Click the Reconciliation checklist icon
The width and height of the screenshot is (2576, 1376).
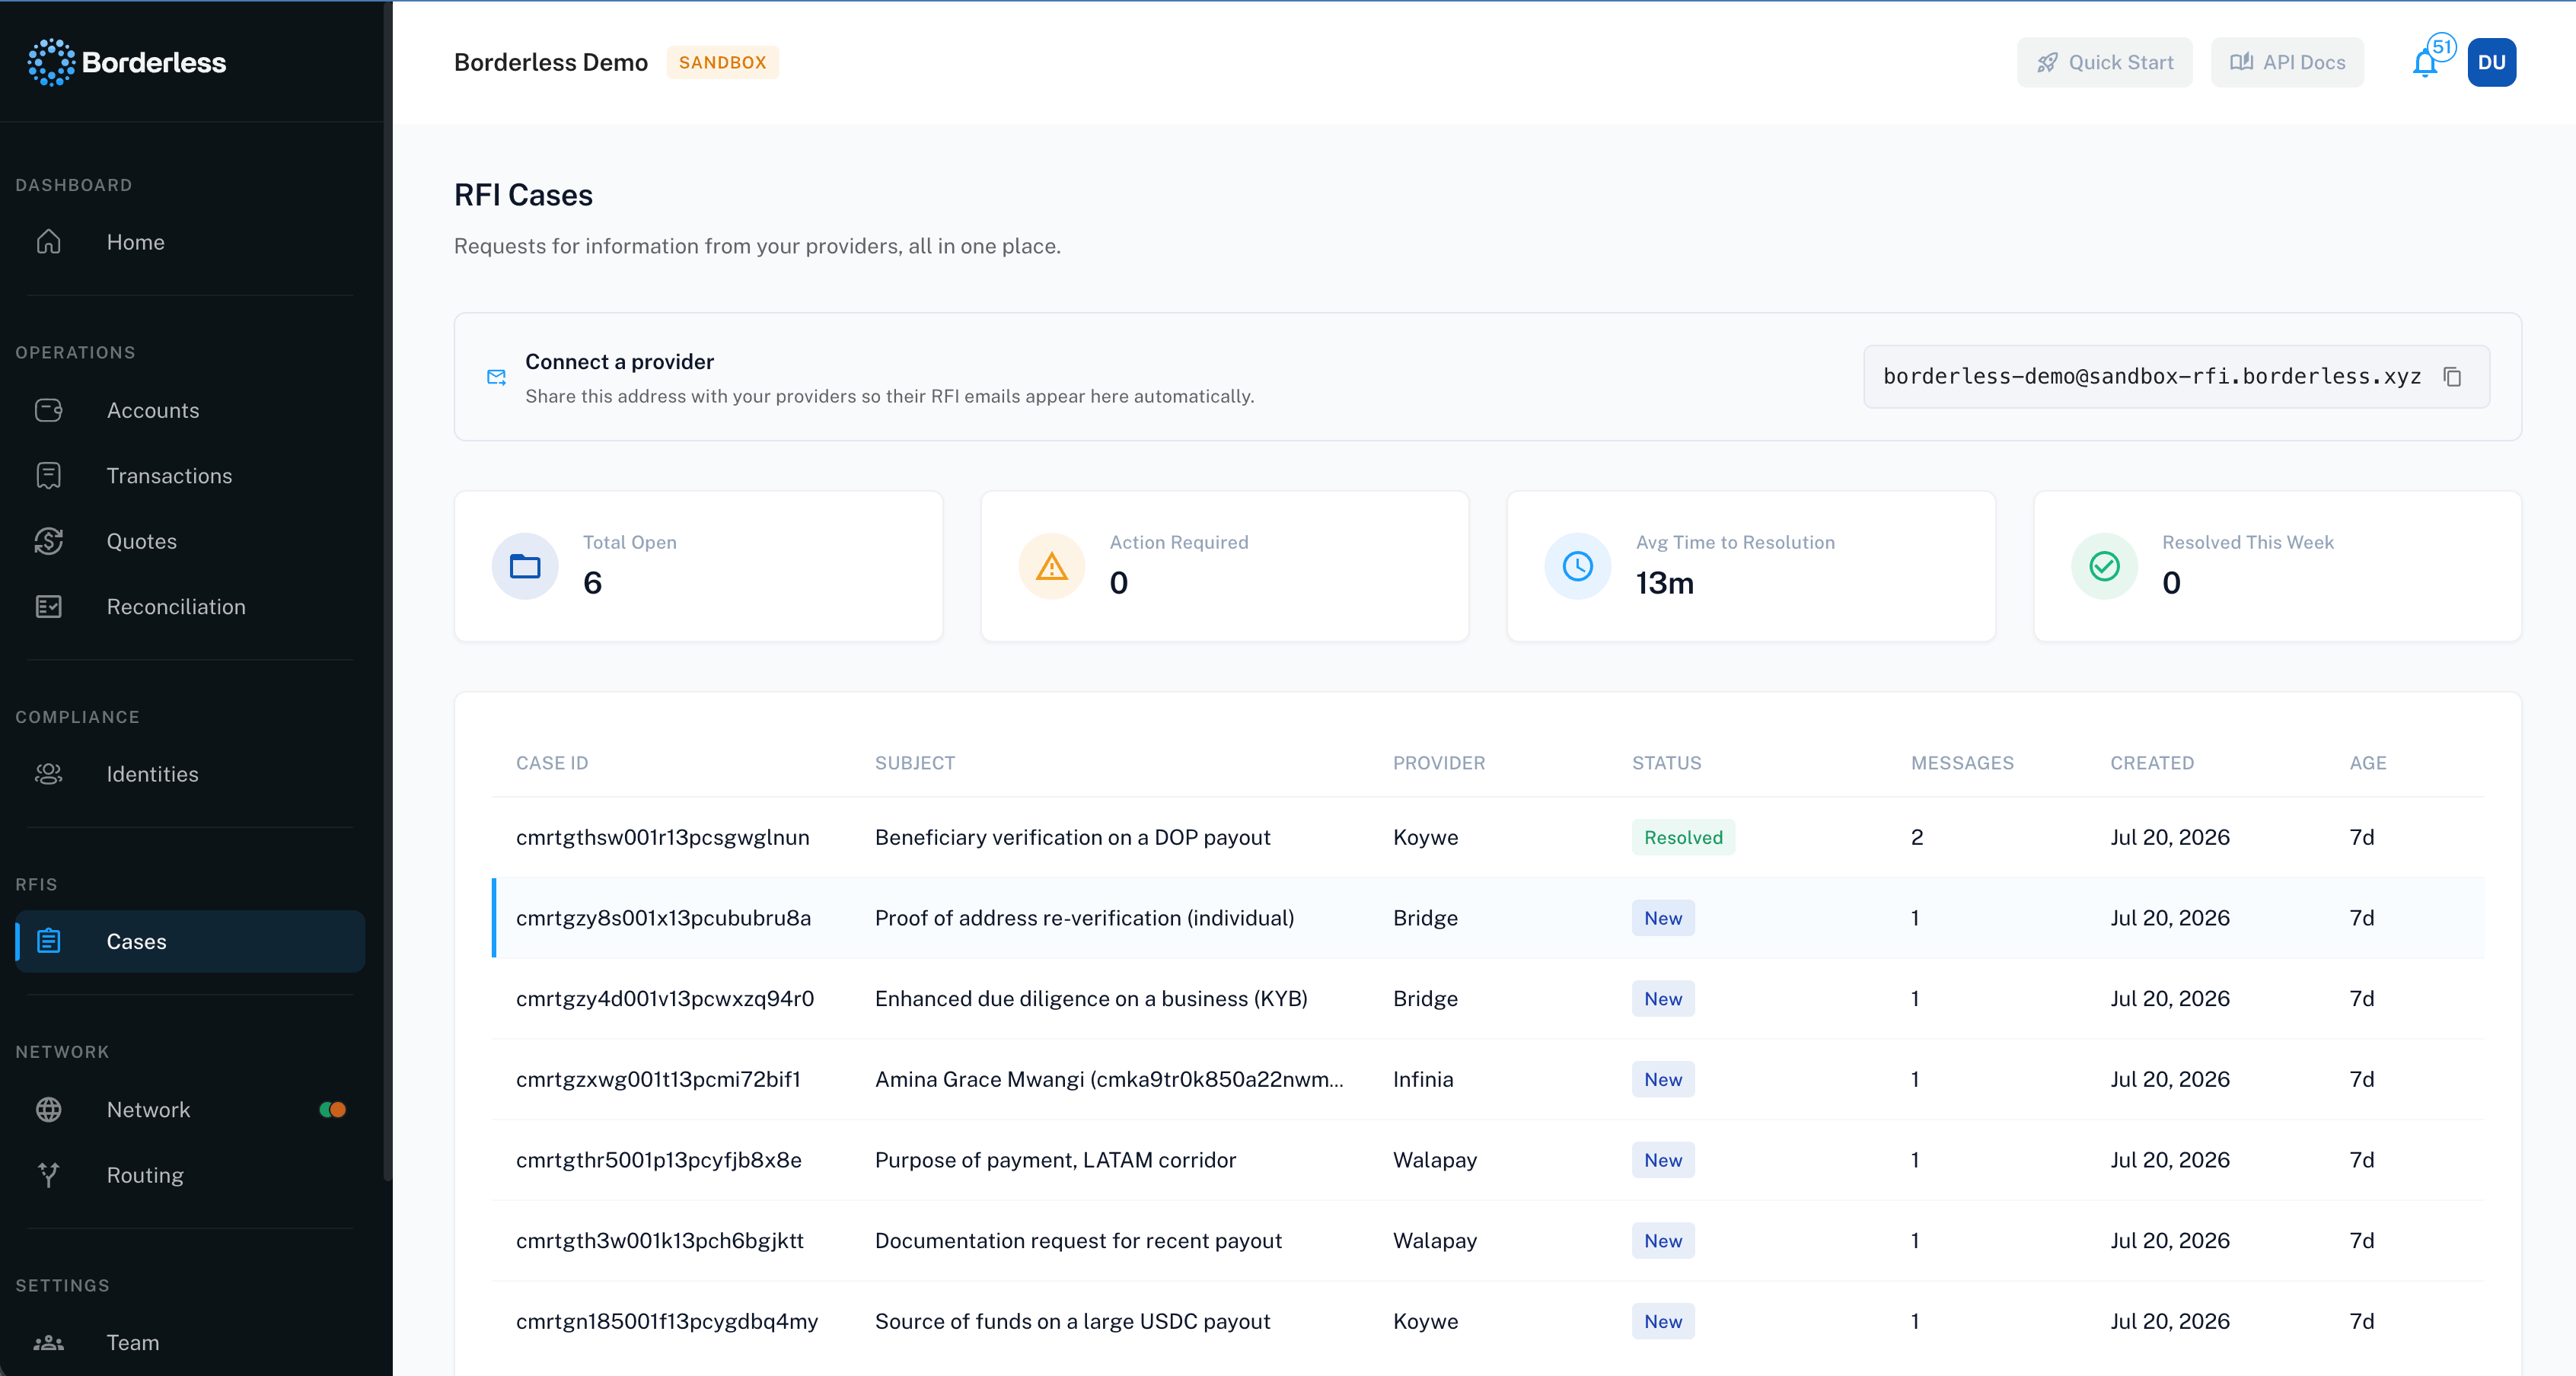[x=49, y=607]
